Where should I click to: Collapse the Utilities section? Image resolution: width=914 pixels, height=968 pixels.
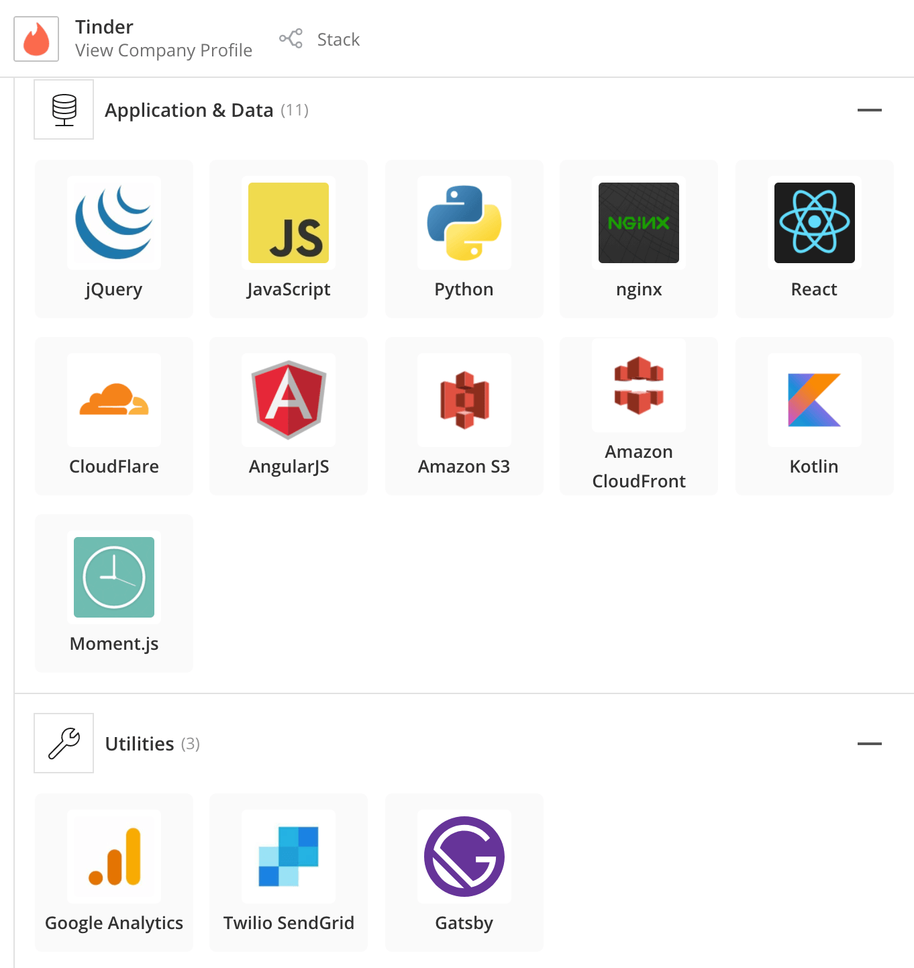pos(870,744)
